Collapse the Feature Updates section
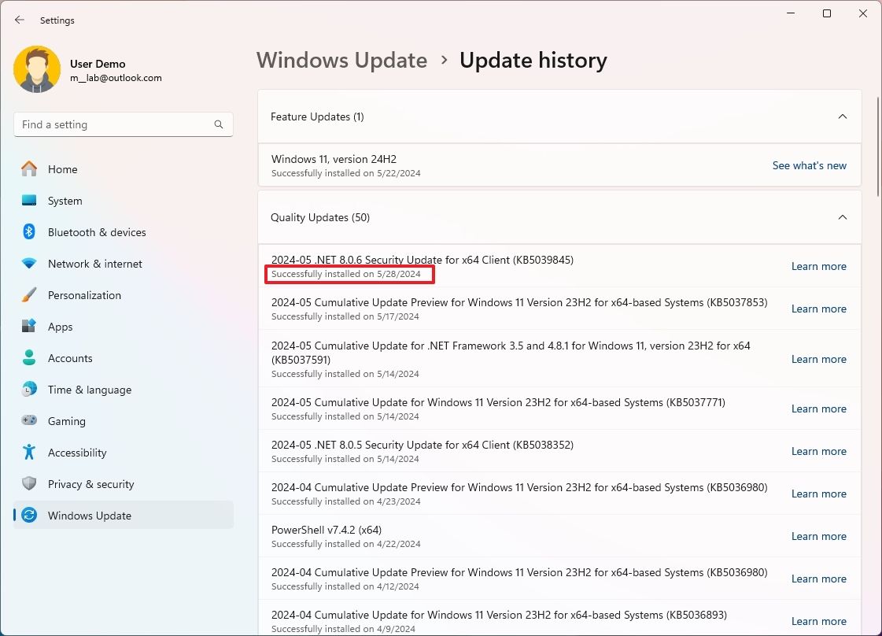 pos(842,116)
